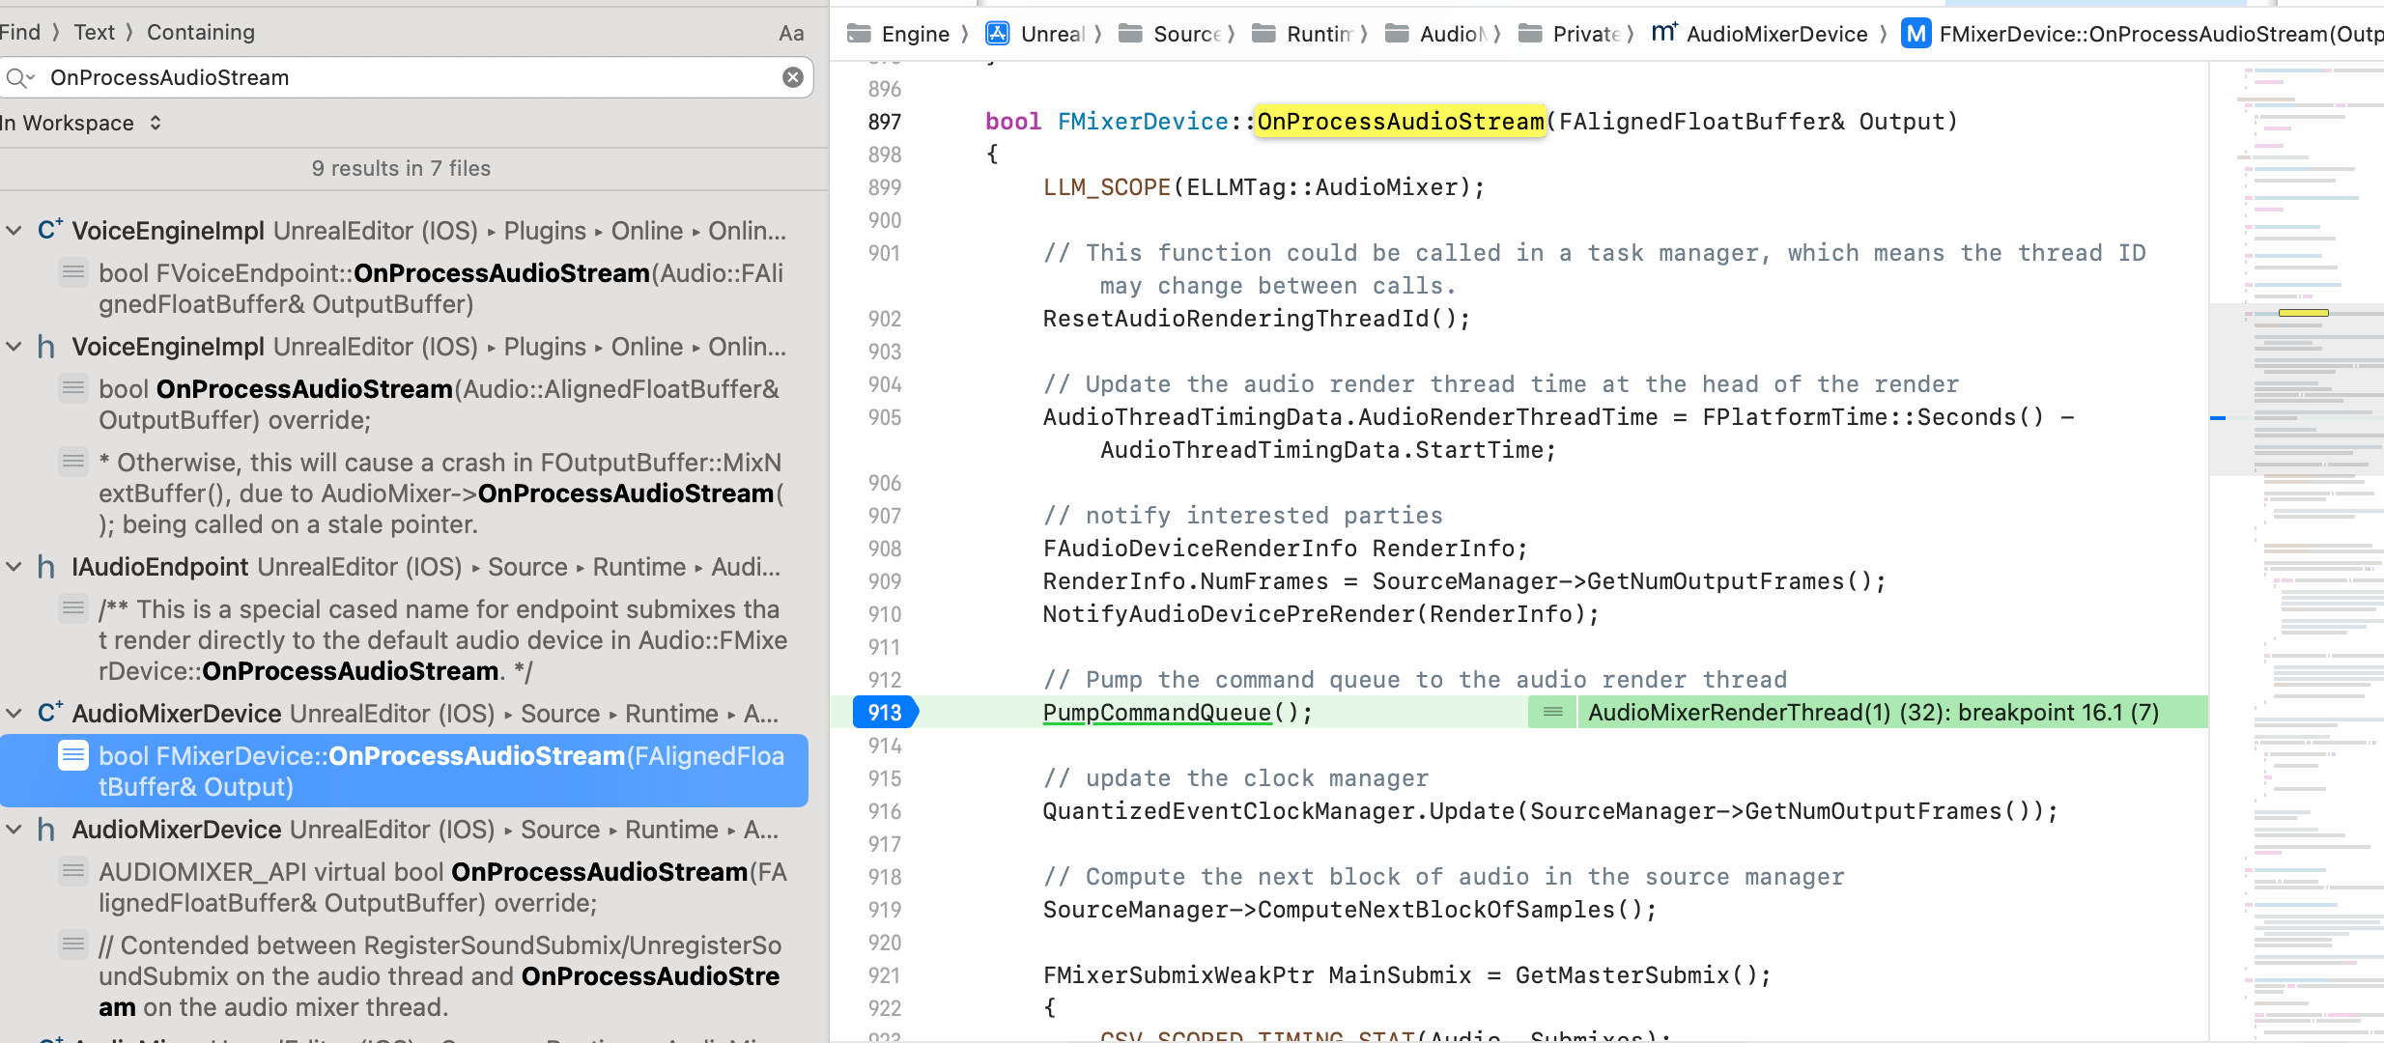This screenshot has width=2384, height=1043.
Task: Open the AudioMixerDevice file breadcrumb
Action: pyautogui.click(x=1775, y=34)
